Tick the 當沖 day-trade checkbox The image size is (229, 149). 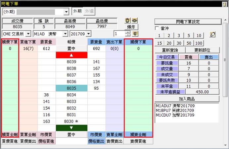point(157,28)
